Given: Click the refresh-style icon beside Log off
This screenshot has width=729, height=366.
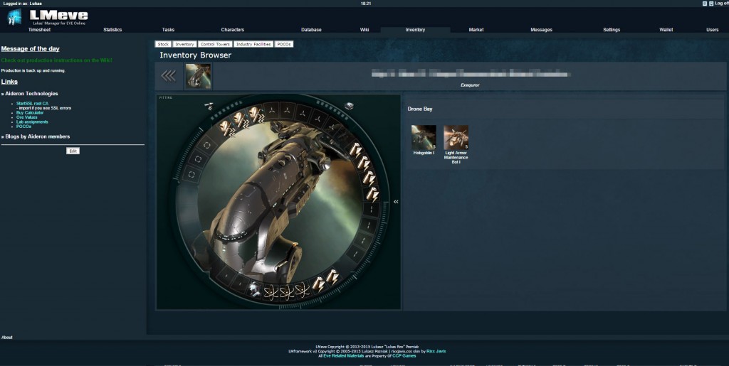Looking at the screenshot, I should (711, 4).
